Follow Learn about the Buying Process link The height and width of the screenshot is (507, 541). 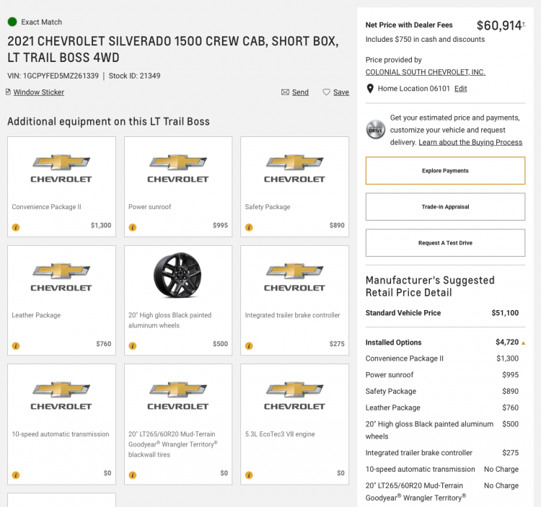click(x=470, y=142)
